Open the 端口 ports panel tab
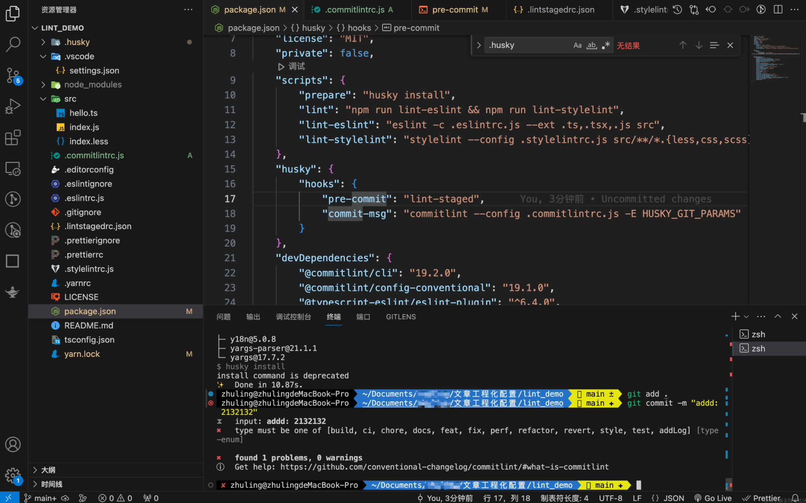 363,317
